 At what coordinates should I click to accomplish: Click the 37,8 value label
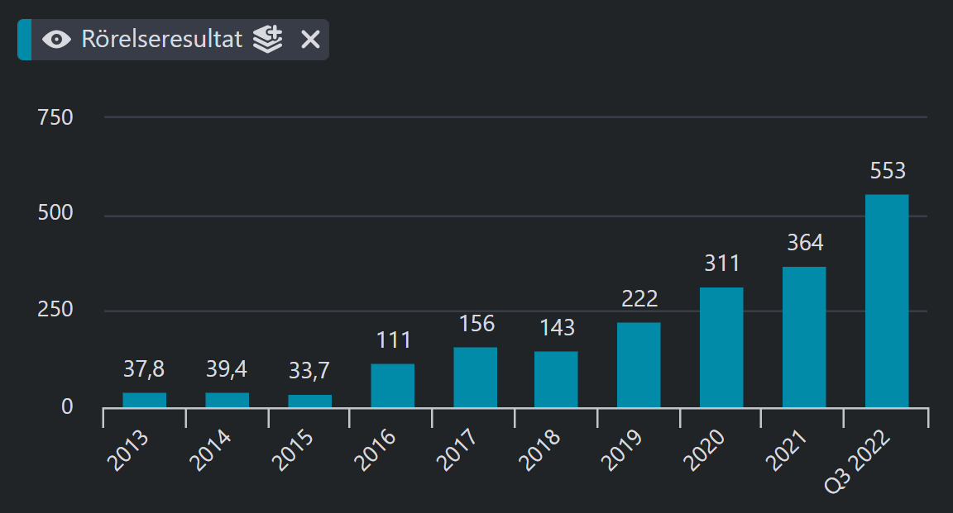point(143,368)
